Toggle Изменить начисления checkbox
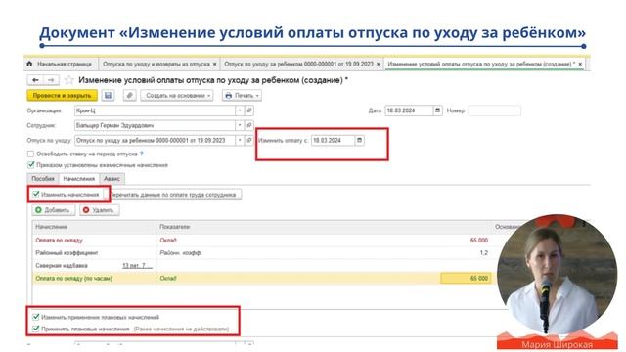Image resolution: width=626 pixels, height=352 pixels. pyautogui.click(x=36, y=195)
